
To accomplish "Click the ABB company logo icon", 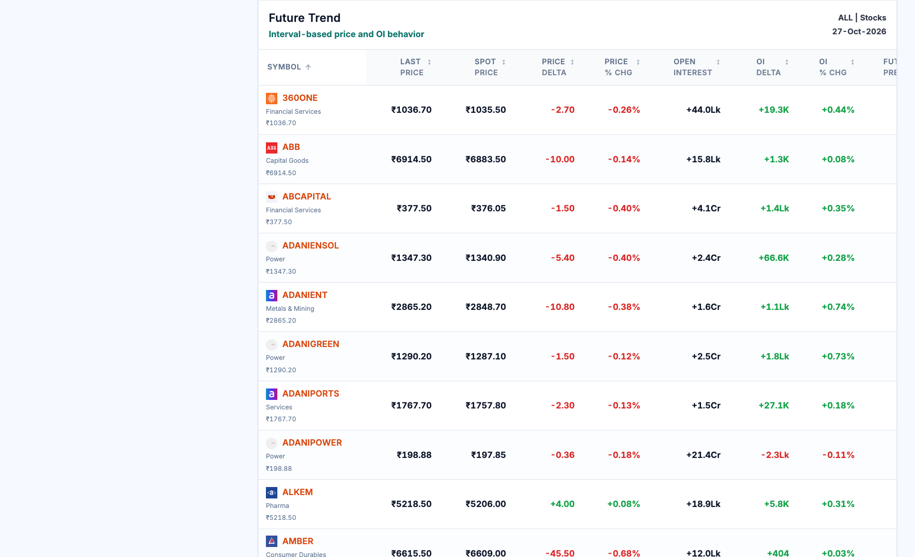I will (x=272, y=148).
